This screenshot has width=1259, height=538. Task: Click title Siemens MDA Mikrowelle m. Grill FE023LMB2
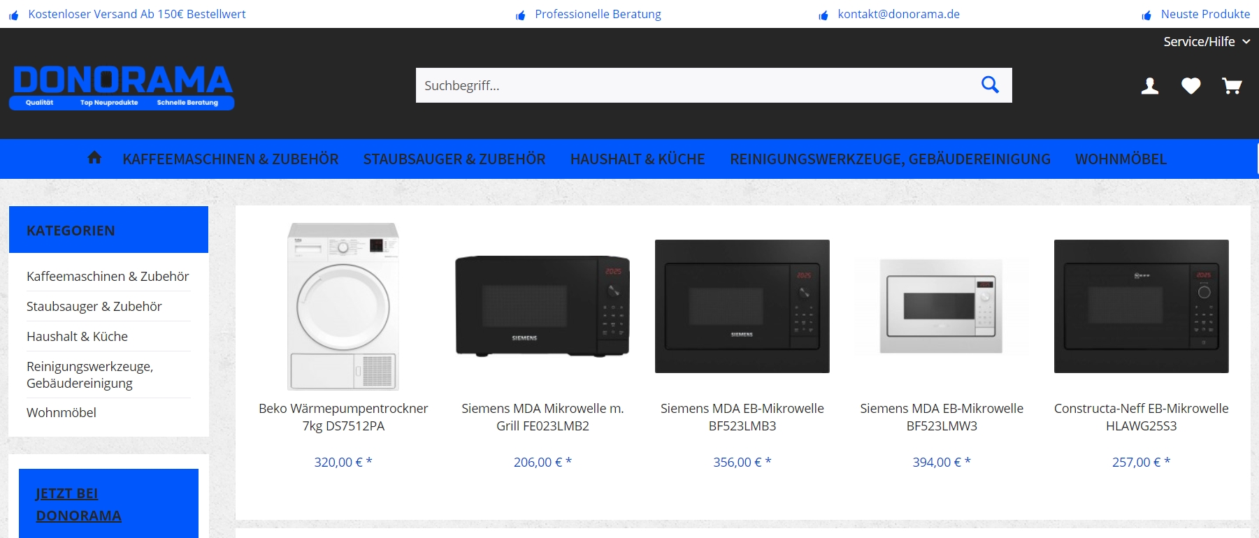542,417
